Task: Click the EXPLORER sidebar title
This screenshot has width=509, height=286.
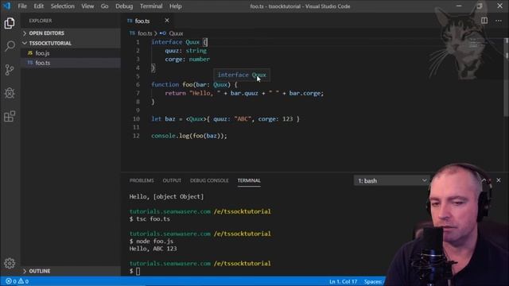Action: 41,21
